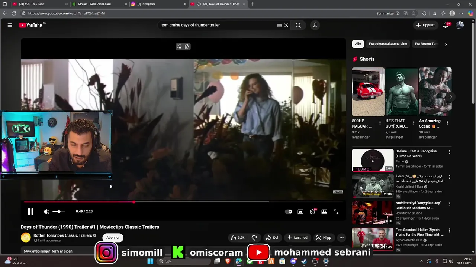Open the YouTube guide hamburger menu
476x267 pixels.
(10, 25)
